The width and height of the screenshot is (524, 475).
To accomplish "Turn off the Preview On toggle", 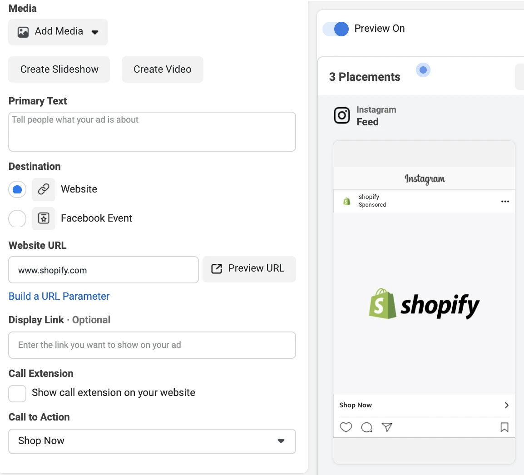I will [336, 29].
